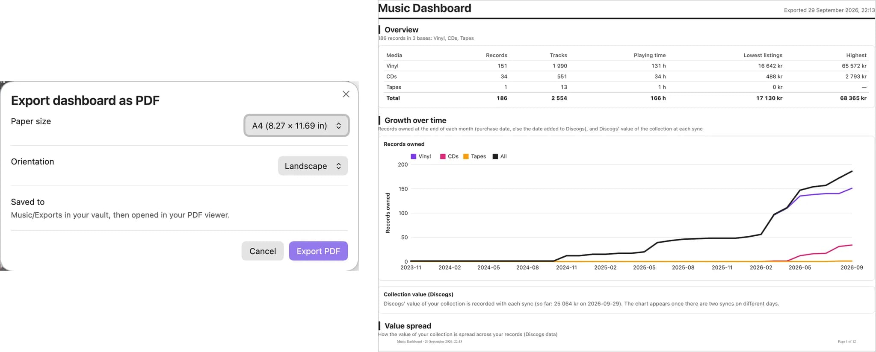Click the Cancel button
The height and width of the screenshot is (352, 876).
point(263,251)
